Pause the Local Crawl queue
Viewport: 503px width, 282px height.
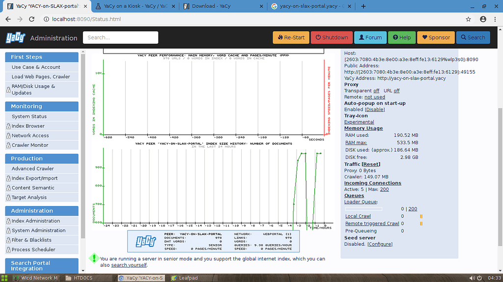pyautogui.click(x=421, y=216)
